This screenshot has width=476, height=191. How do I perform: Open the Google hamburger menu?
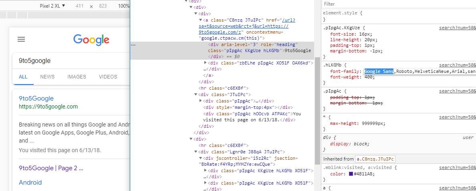(x=21, y=39)
